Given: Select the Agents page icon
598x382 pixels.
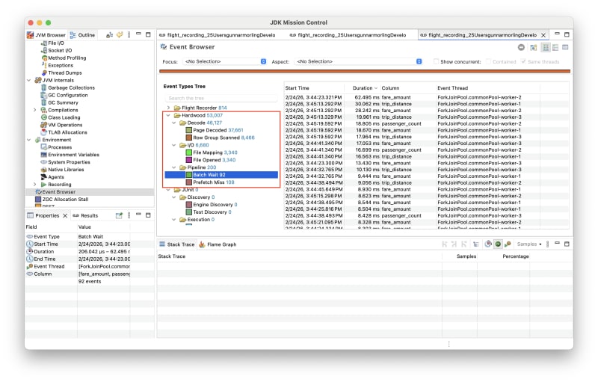Looking at the screenshot, I should click(x=43, y=177).
